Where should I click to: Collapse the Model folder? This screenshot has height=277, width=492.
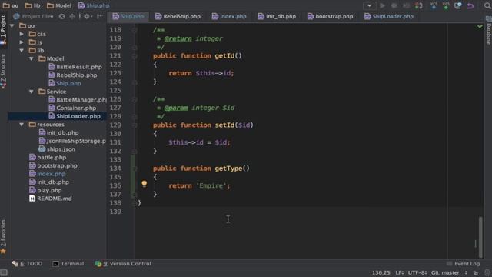click(x=32, y=58)
